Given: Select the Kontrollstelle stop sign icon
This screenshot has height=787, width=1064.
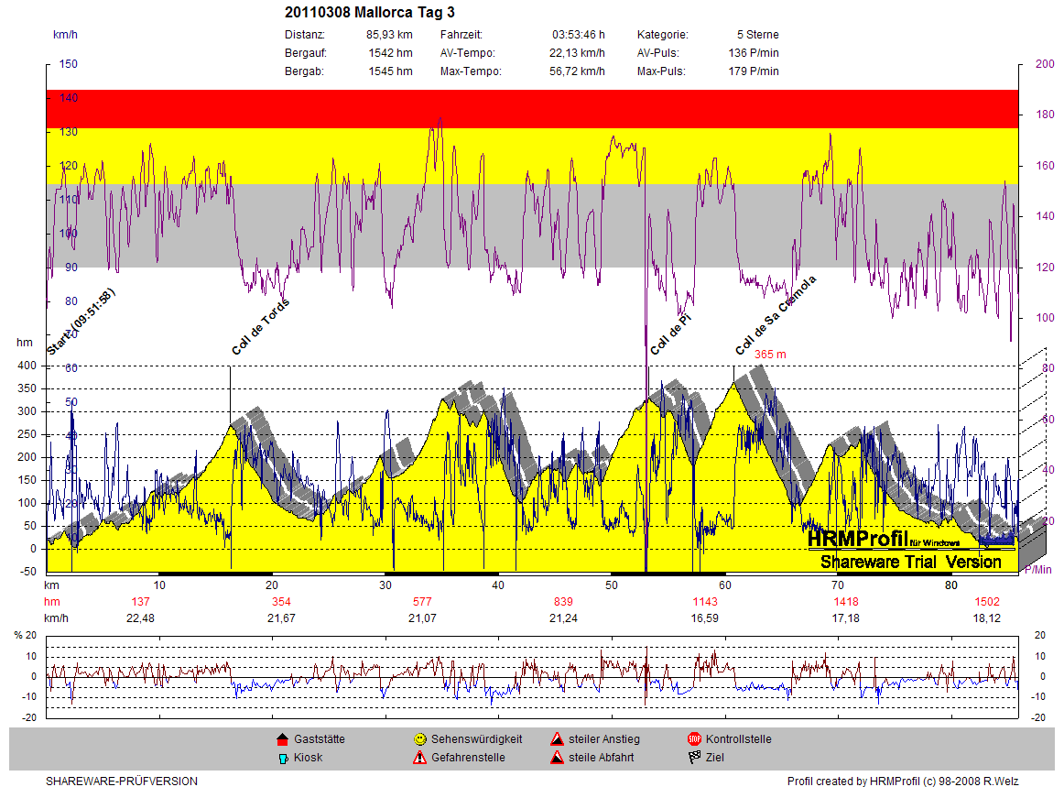Looking at the screenshot, I should 694,739.
